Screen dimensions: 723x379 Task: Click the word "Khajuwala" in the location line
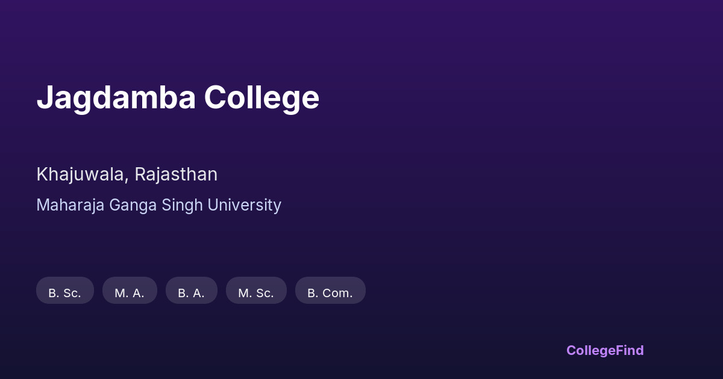click(81, 174)
